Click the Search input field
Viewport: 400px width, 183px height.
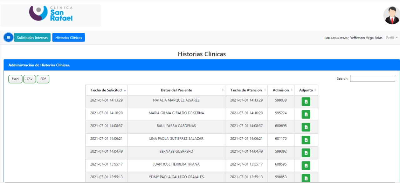(x=372, y=79)
